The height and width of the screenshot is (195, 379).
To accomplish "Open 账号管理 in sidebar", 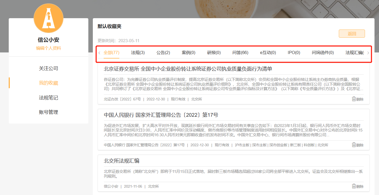I will click(48, 112).
